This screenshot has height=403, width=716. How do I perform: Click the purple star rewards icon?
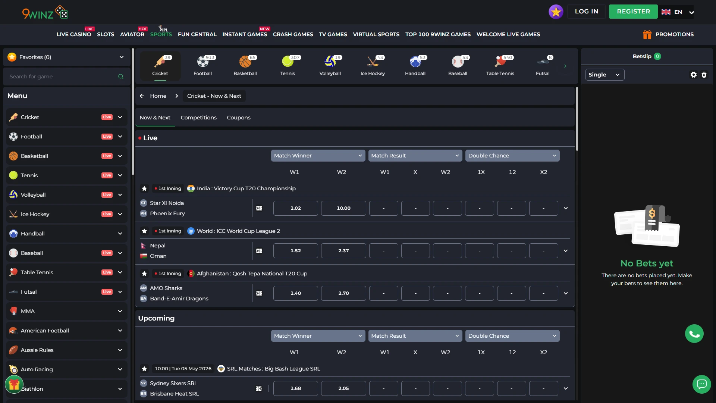click(x=556, y=12)
